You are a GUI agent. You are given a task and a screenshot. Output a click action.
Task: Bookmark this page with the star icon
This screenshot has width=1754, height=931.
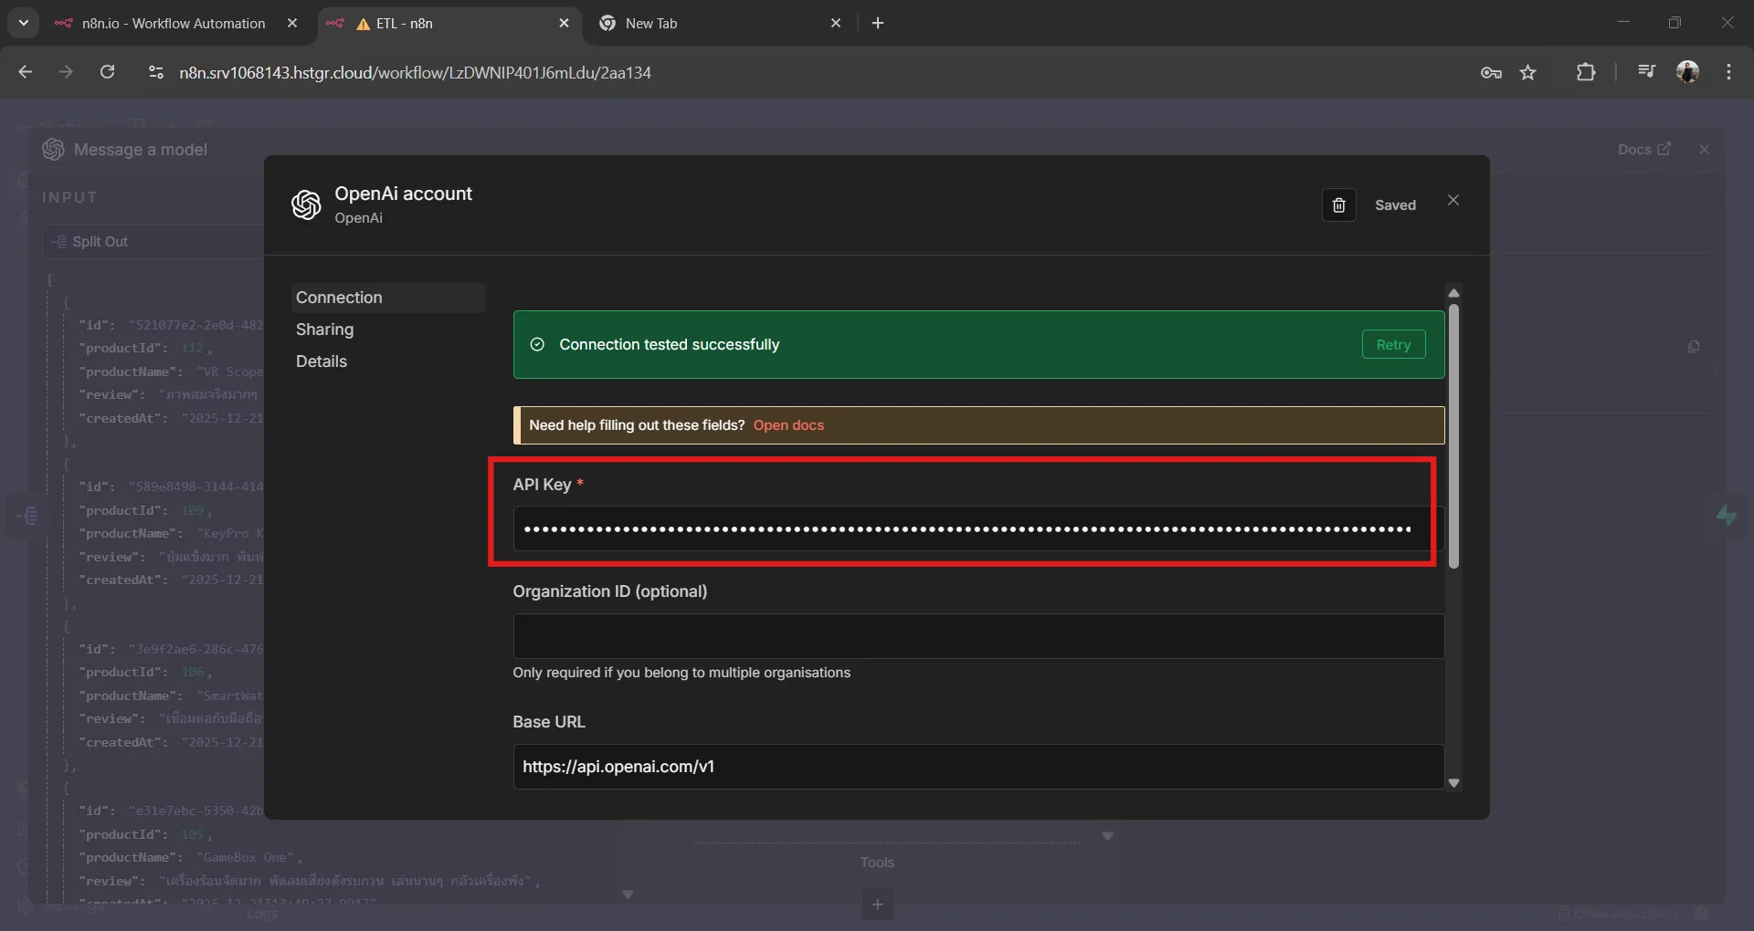coord(1528,73)
